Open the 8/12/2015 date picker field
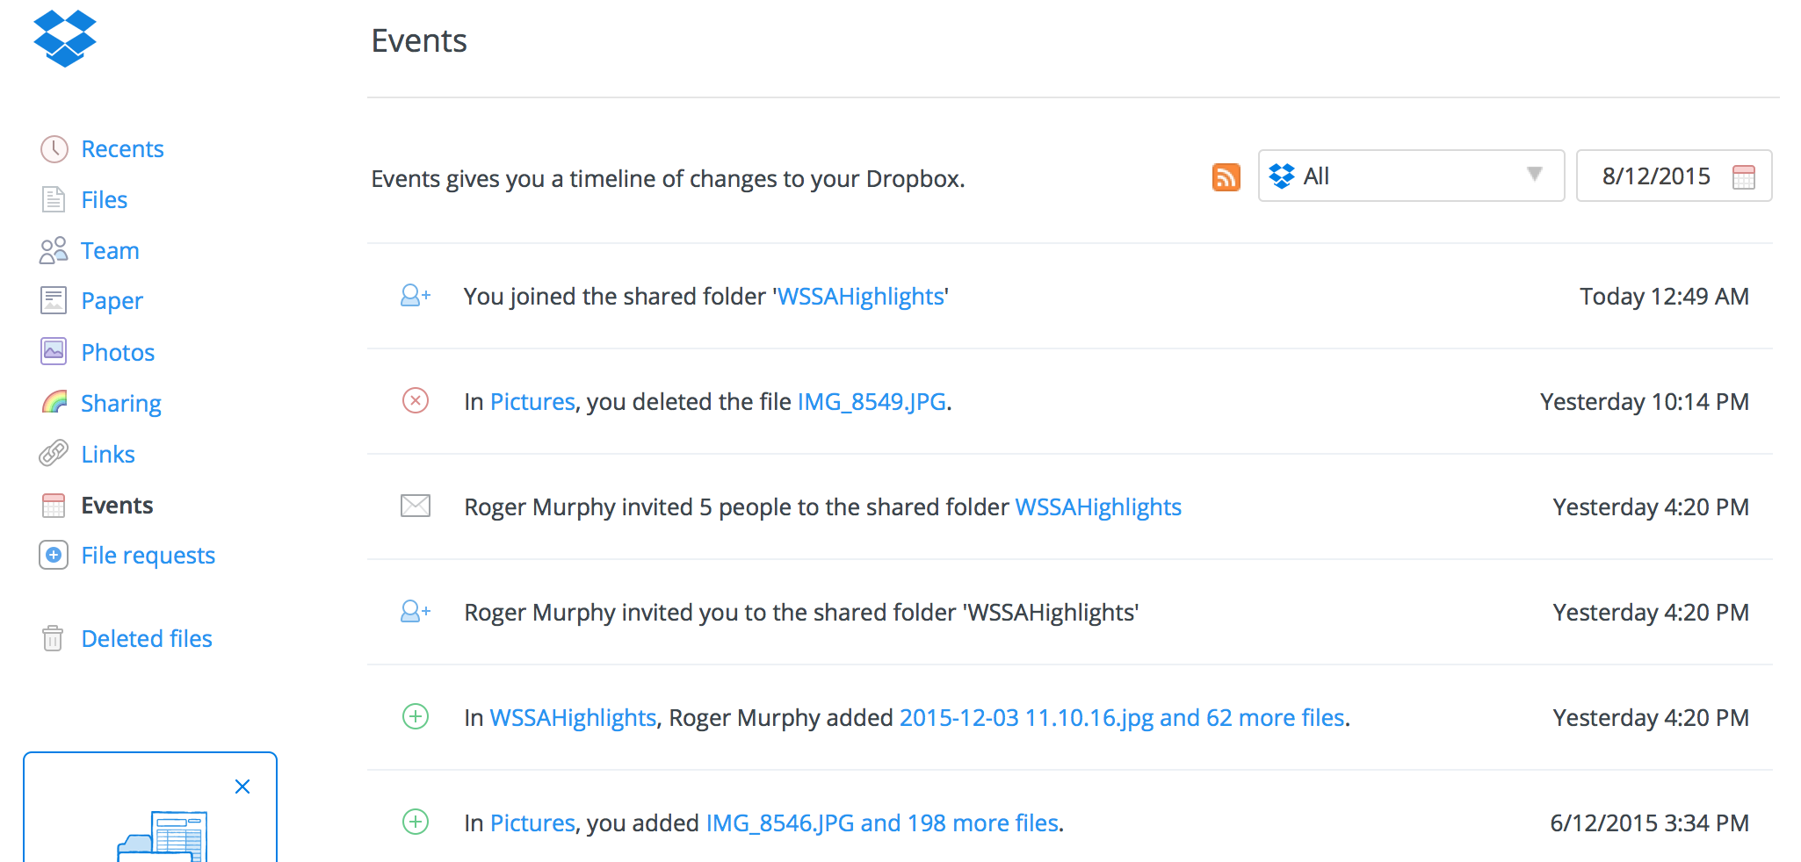 click(x=1655, y=176)
